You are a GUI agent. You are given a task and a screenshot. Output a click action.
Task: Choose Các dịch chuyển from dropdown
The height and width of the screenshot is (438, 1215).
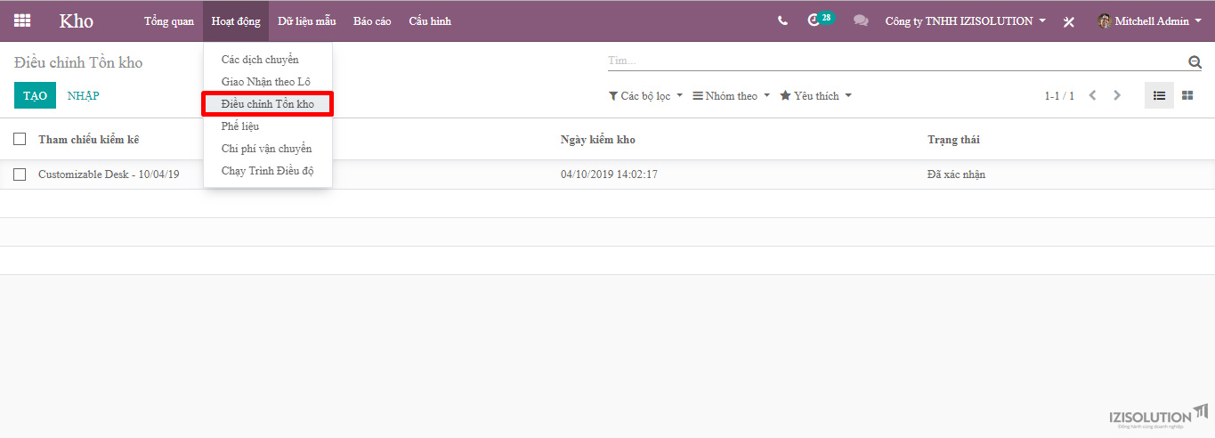pyautogui.click(x=268, y=59)
